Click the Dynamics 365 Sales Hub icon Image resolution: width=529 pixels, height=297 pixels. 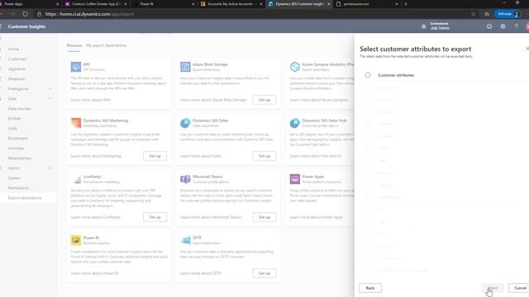294,123
